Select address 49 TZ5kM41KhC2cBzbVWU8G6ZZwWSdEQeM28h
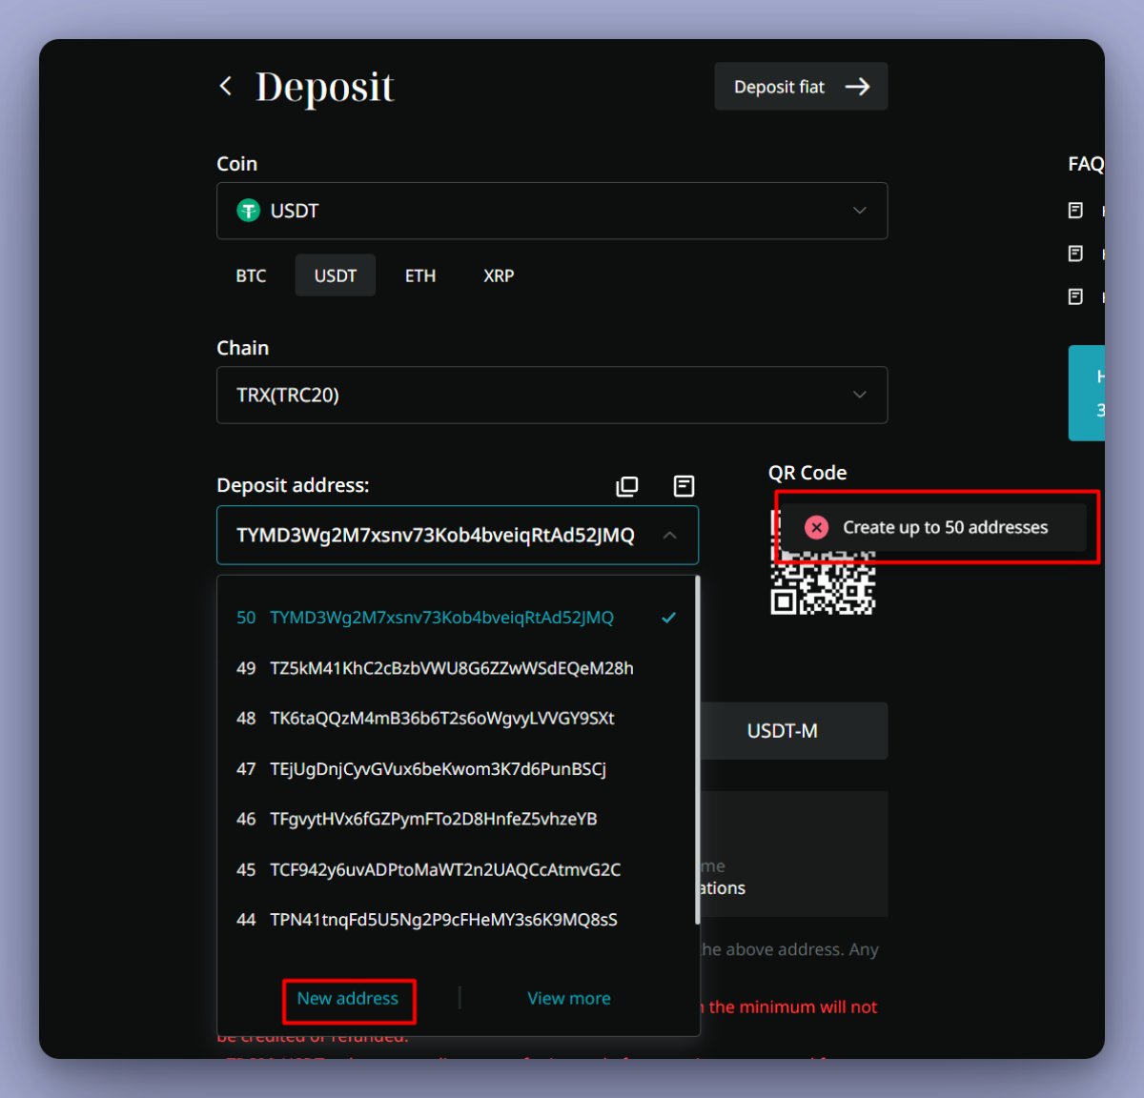This screenshot has height=1098, width=1144. tap(457, 668)
